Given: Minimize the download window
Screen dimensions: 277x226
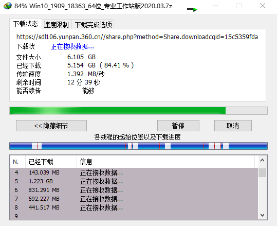Looking at the screenshot, I should point(216,6).
